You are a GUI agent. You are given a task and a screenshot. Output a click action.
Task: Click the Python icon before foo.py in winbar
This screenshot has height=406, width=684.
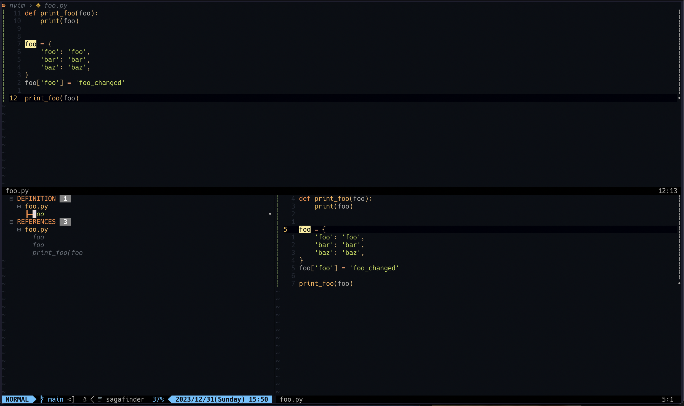click(38, 5)
